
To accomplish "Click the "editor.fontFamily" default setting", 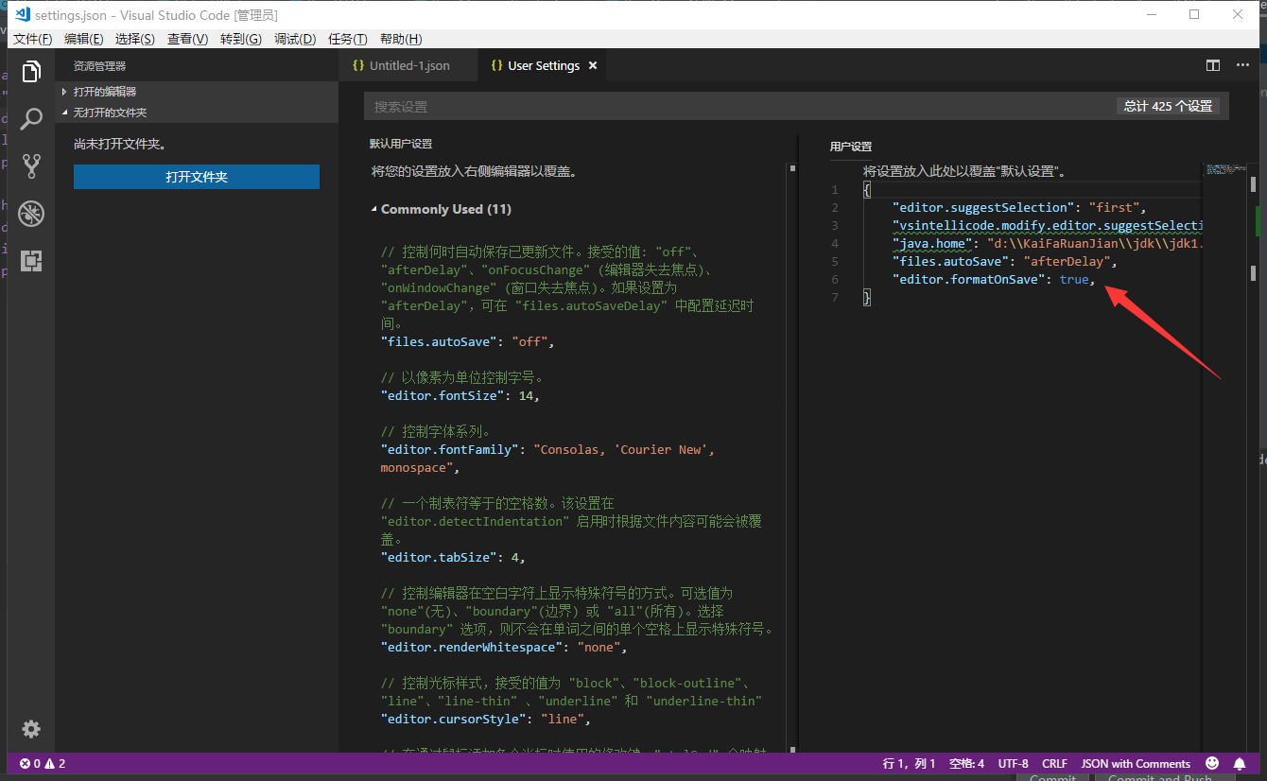I will tap(547, 459).
